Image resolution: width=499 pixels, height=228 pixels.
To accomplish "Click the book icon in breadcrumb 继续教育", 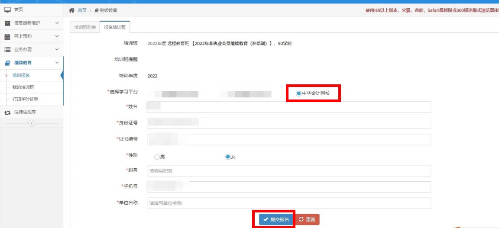I will pos(97,10).
